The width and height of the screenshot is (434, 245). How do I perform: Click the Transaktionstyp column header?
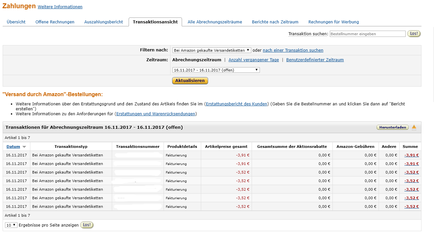click(71, 147)
